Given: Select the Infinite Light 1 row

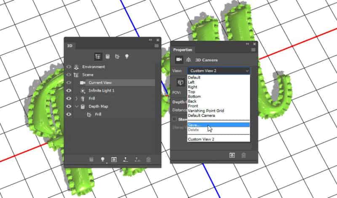Looking at the screenshot, I should click(110, 90).
